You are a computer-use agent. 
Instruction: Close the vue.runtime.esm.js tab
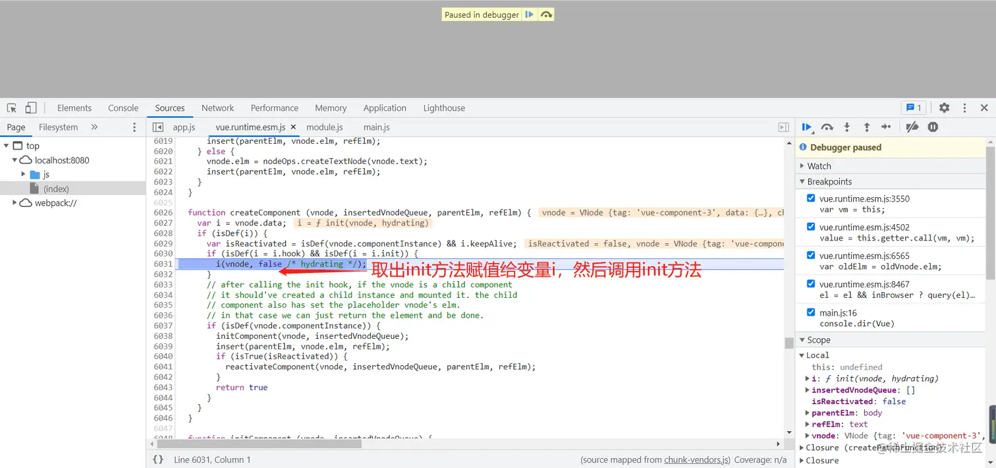pyautogui.click(x=293, y=127)
